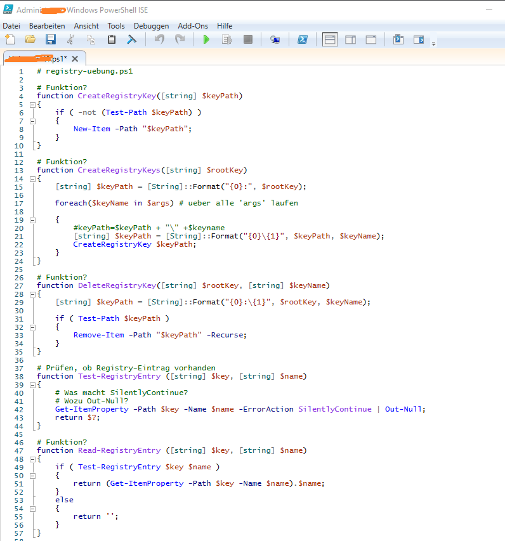Open the Ansicht menu
Screen dimensions: 505x541
(86, 26)
